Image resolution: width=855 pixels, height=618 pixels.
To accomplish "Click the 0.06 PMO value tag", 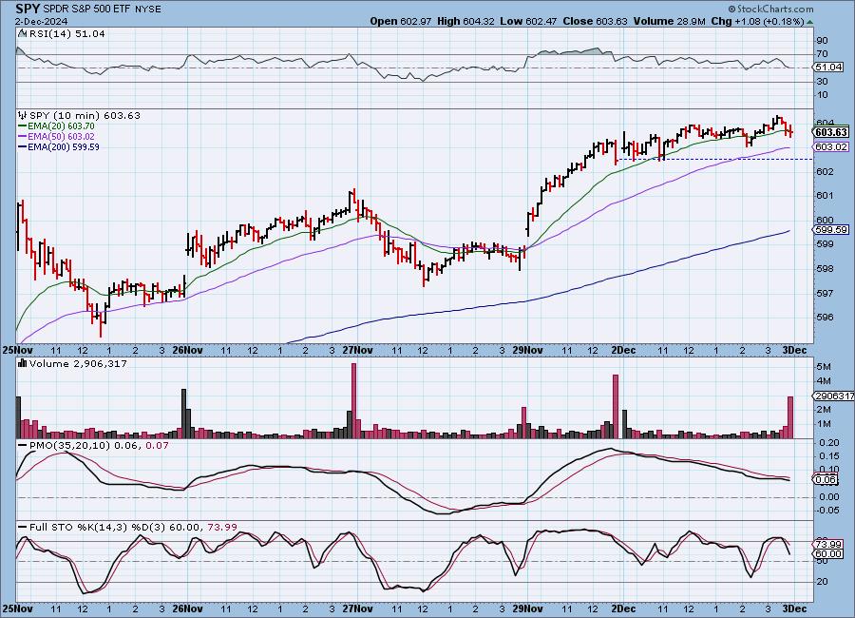I will coord(826,479).
